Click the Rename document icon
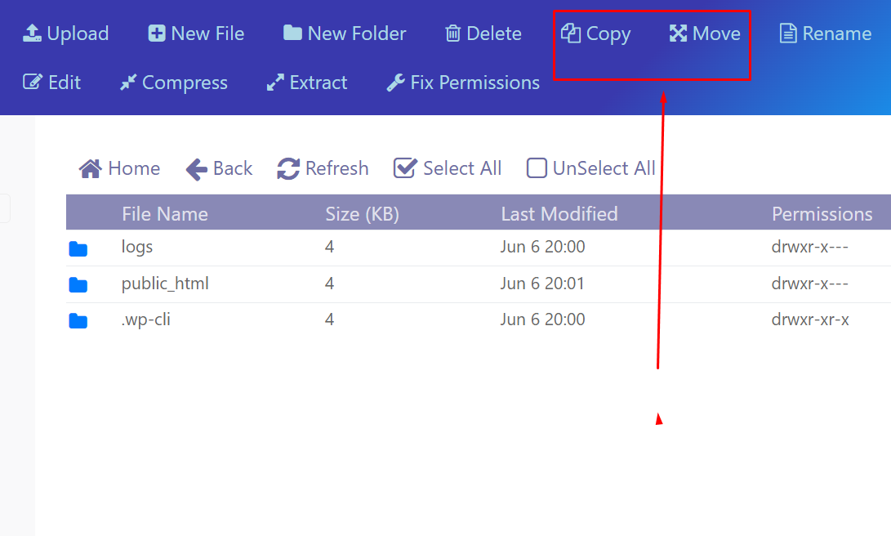 [x=788, y=33]
